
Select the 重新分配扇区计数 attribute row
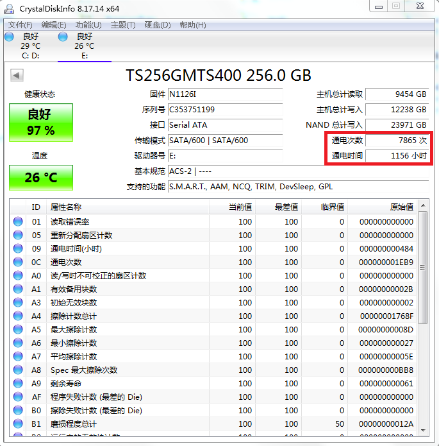[x=213, y=235]
